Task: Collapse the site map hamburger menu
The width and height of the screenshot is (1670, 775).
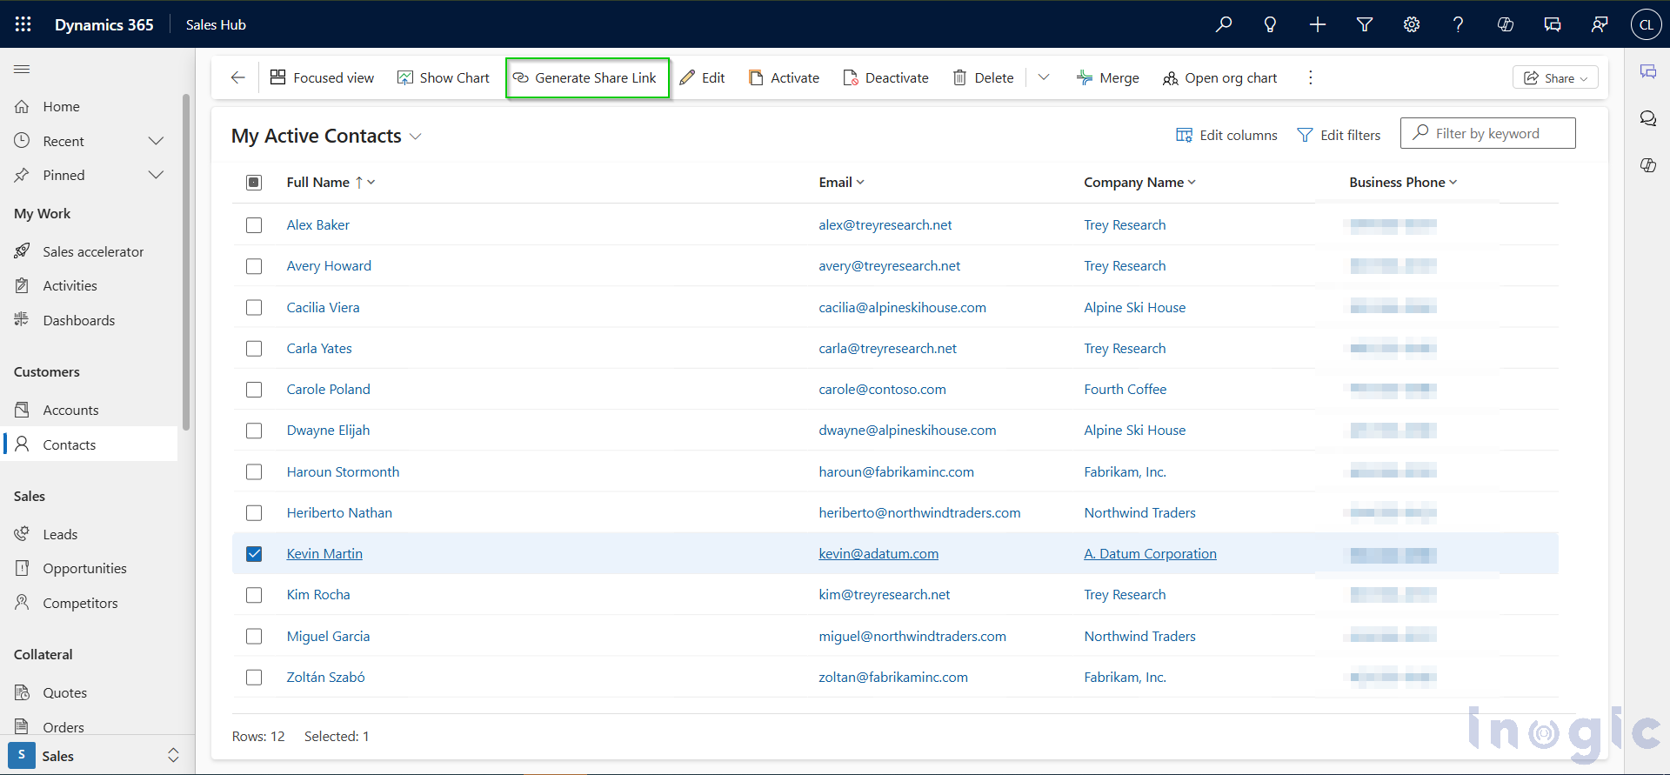Action: [x=22, y=69]
